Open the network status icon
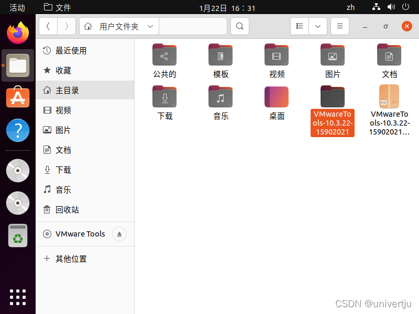This screenshot has width=419, height=314. pyautogui.click(x=376, y=7)
